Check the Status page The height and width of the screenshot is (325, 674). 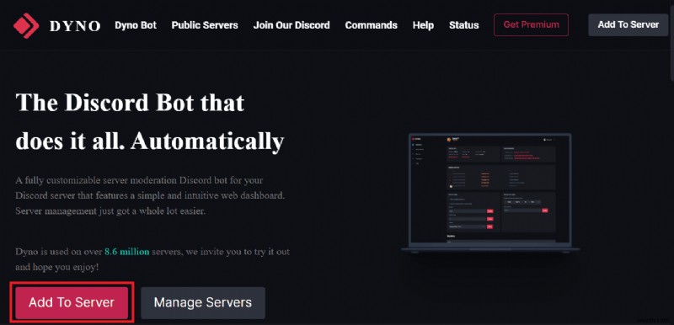click(464, 25)
